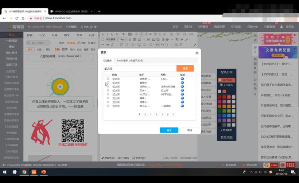The height and width of the screenshot is (183, 299).
Task: Click the Italic icon in editor toolbar
Action: pos(107,34)
